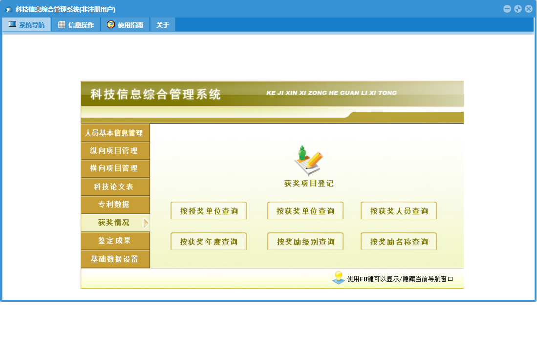The image size is (537, 353).
Task: Click the arrow beside 获奖情况
Action: (x=146, y=223)
